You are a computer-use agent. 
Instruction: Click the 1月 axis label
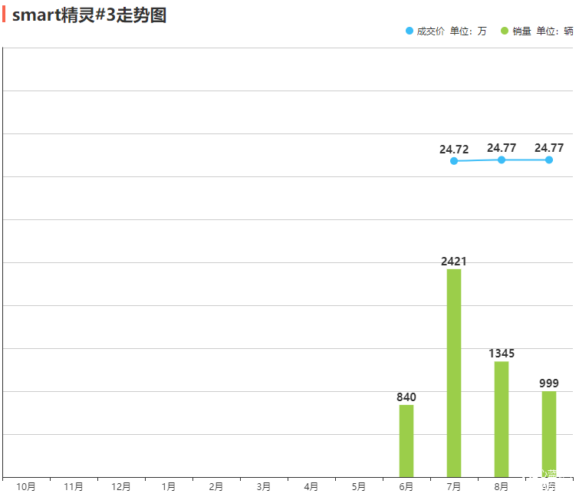(x=169, y=487)
